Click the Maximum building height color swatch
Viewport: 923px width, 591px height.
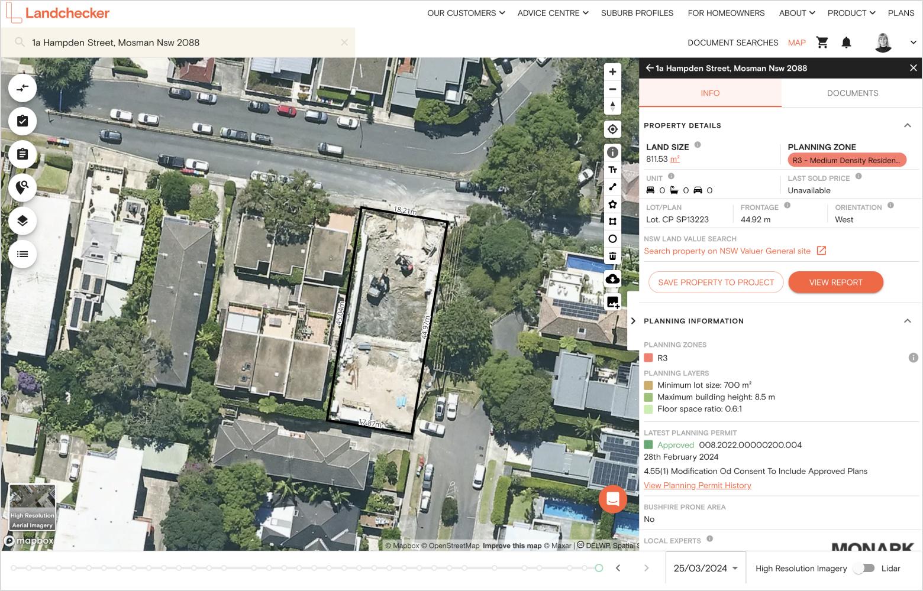(x=648, y=397)
